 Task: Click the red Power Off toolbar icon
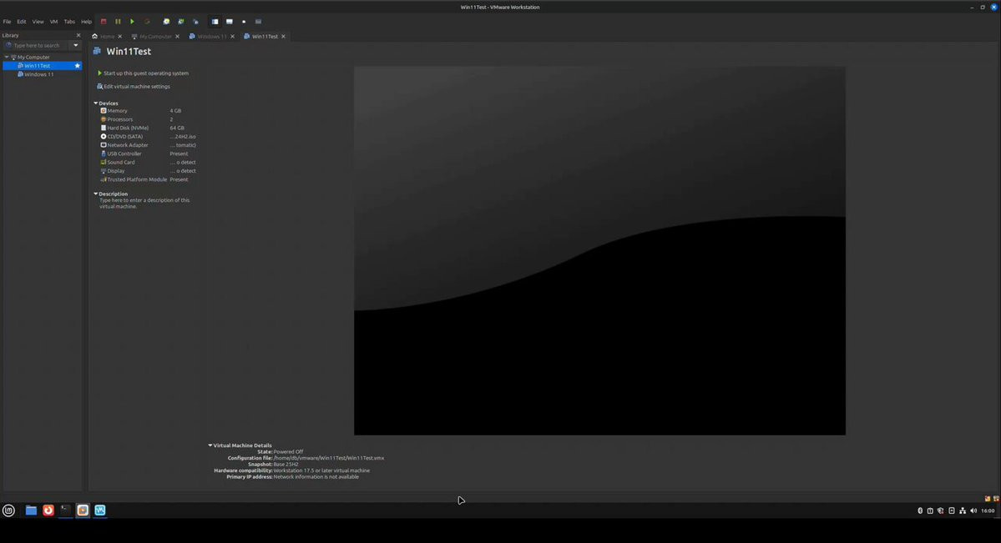pos(104,22)
